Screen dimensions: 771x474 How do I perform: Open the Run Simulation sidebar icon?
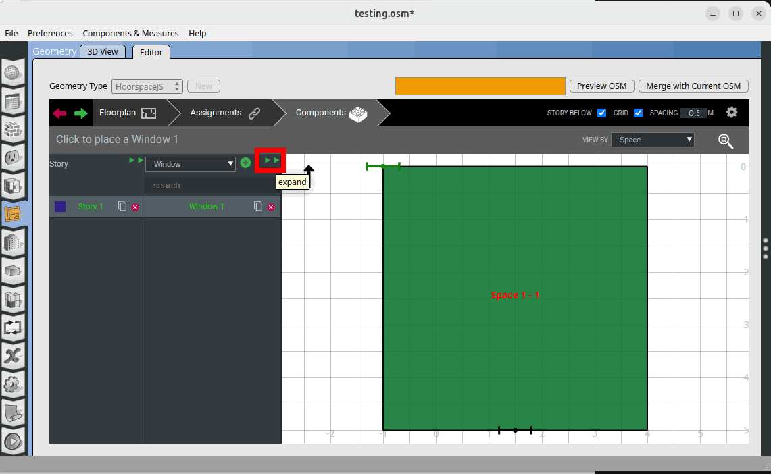[x=14, y=442]
